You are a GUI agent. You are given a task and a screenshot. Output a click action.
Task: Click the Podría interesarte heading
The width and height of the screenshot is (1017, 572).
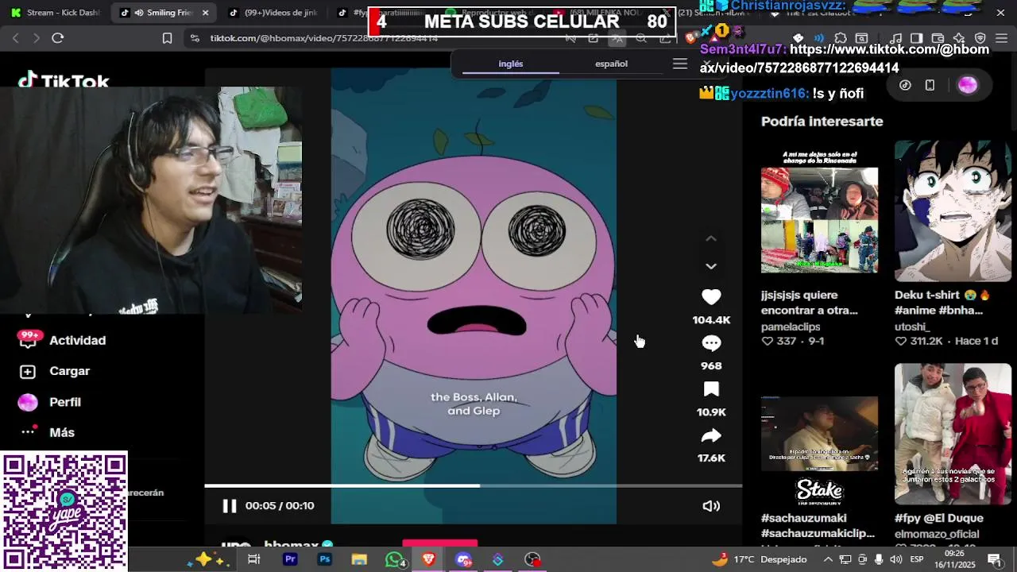pos(822,122)
